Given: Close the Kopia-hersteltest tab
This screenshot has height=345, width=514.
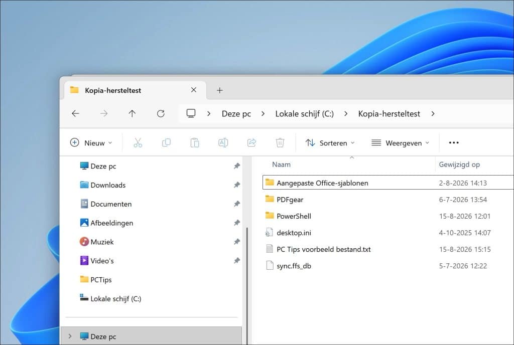Looking at the screenshot, I should 194,90.
